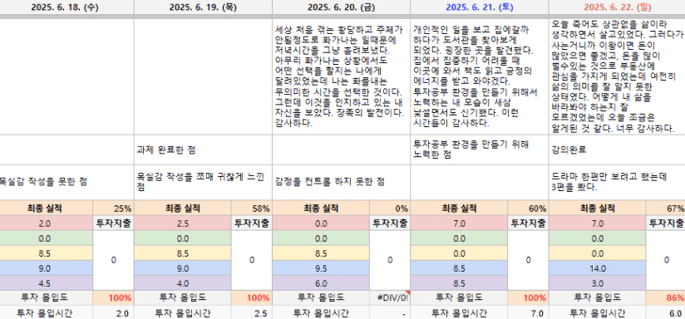The image size is (685, 319).
Task: Click the journal entry starting "세상 처음 겪는 황당하고"
Action: pos(341,76)
